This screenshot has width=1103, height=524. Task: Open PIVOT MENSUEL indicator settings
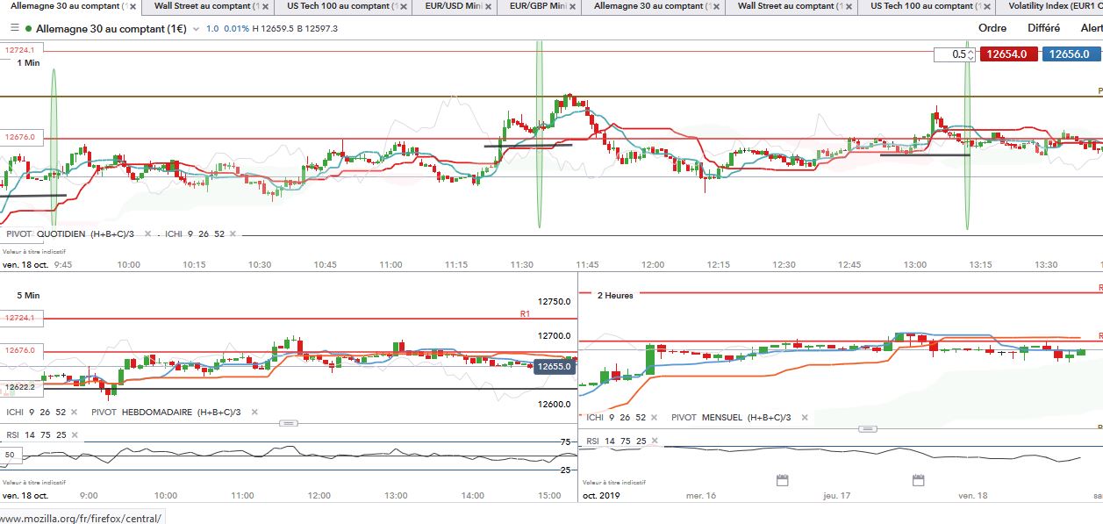coord(731,418)
